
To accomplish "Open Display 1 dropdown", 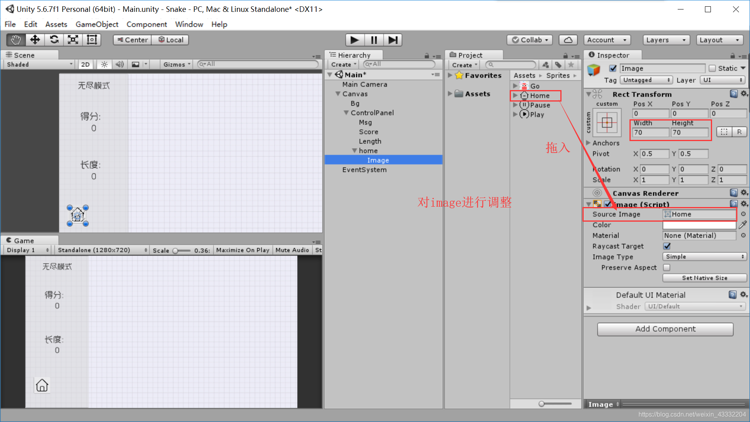I will tap(28, 250).
